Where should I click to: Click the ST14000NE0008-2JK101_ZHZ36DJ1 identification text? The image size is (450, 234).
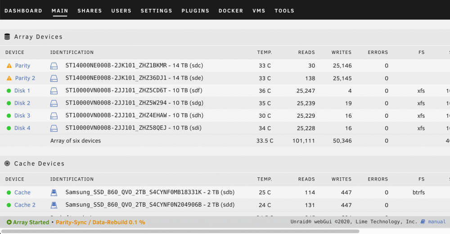[116, 78]
